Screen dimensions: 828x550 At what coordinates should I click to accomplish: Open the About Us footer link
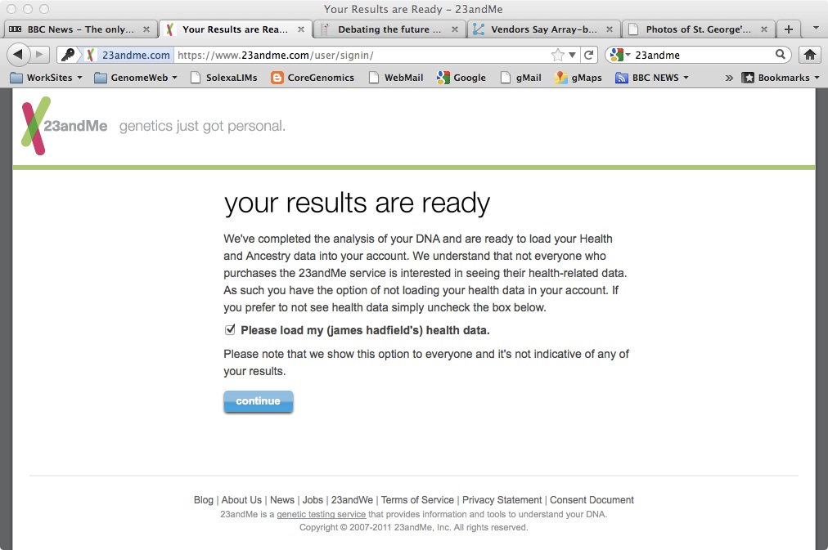click(241, 499)
